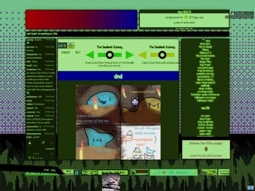255x191 pixels.
Task: Click the red-to-blue gradient banner
Action: (x=81, y=20)
